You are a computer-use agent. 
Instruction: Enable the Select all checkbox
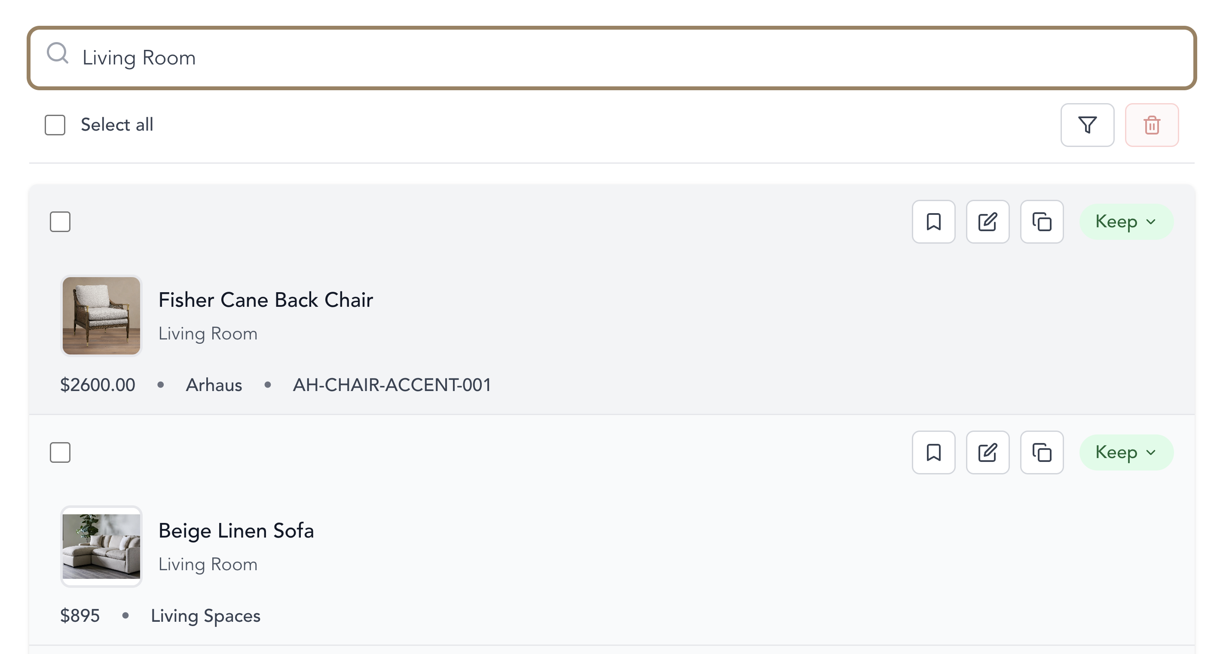pos(55,125)
